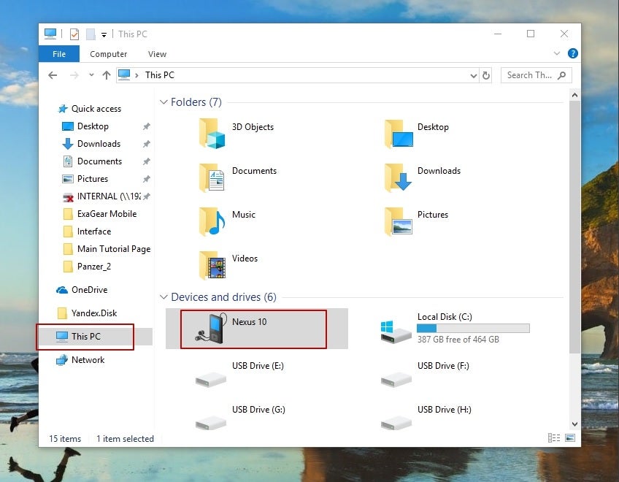Open the Videos folder icon

(212, 266)
